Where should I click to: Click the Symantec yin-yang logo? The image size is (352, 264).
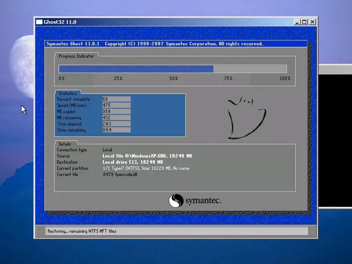(176, 201)
